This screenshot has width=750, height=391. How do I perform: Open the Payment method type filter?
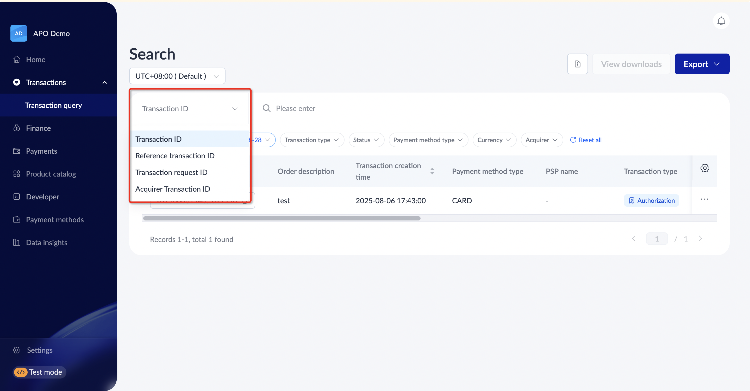point(428,140)
